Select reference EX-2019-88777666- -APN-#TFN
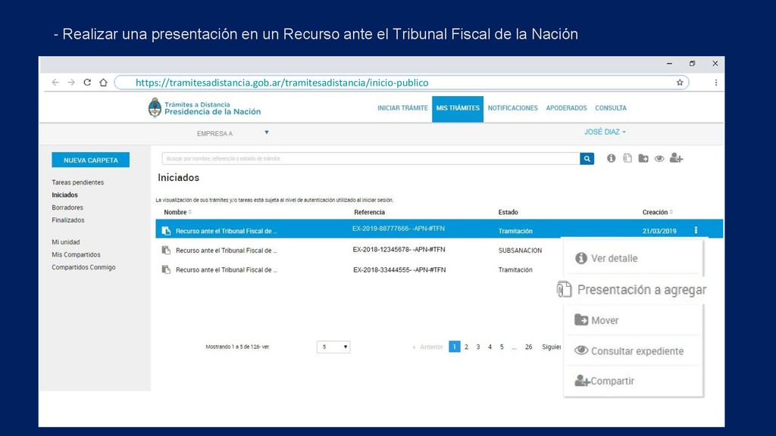The width and height of the screenshot is (776, 436). [399, 229]
